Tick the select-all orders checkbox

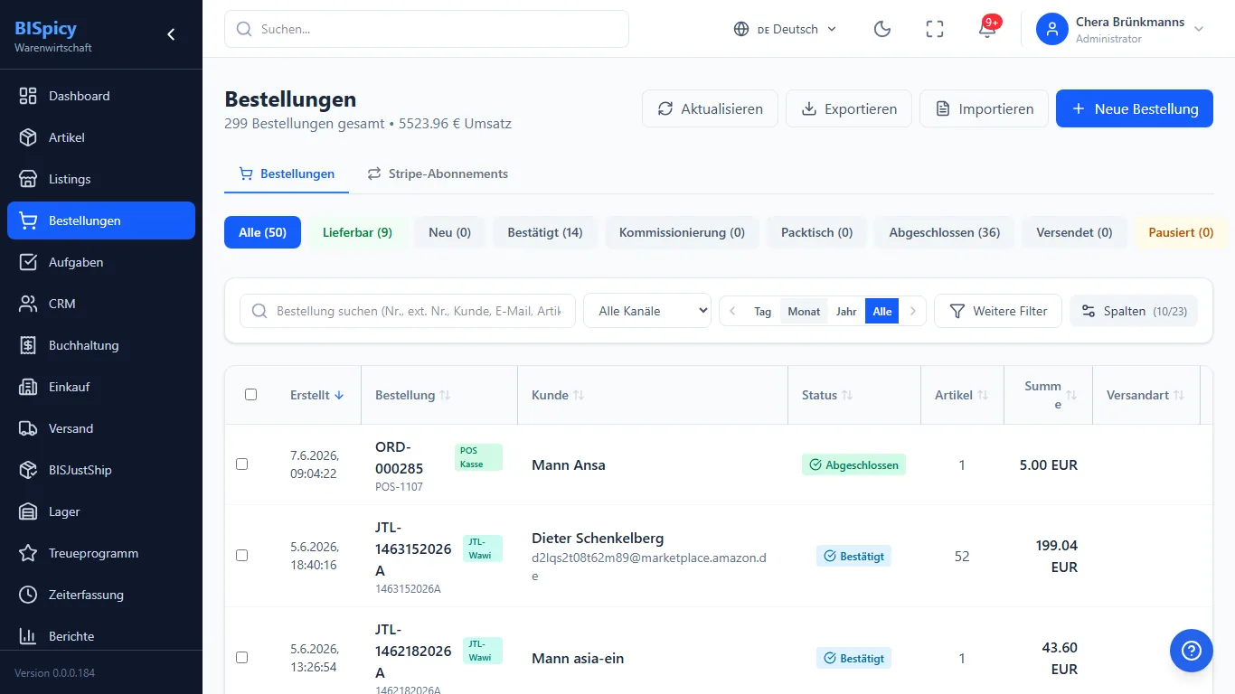click(x=251, y=395)
